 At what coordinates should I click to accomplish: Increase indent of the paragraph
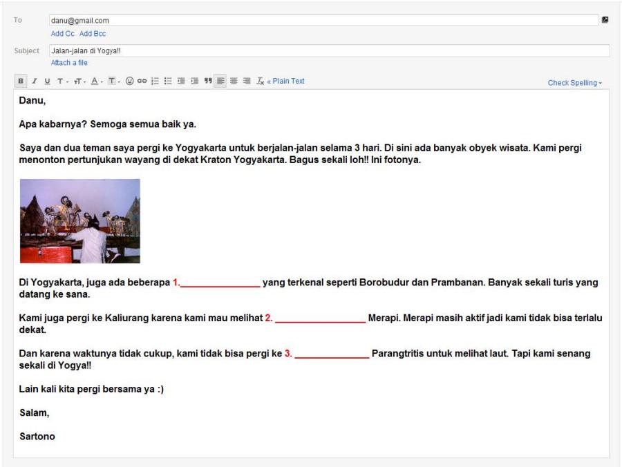pyautogui.click(x=195, y=80)
